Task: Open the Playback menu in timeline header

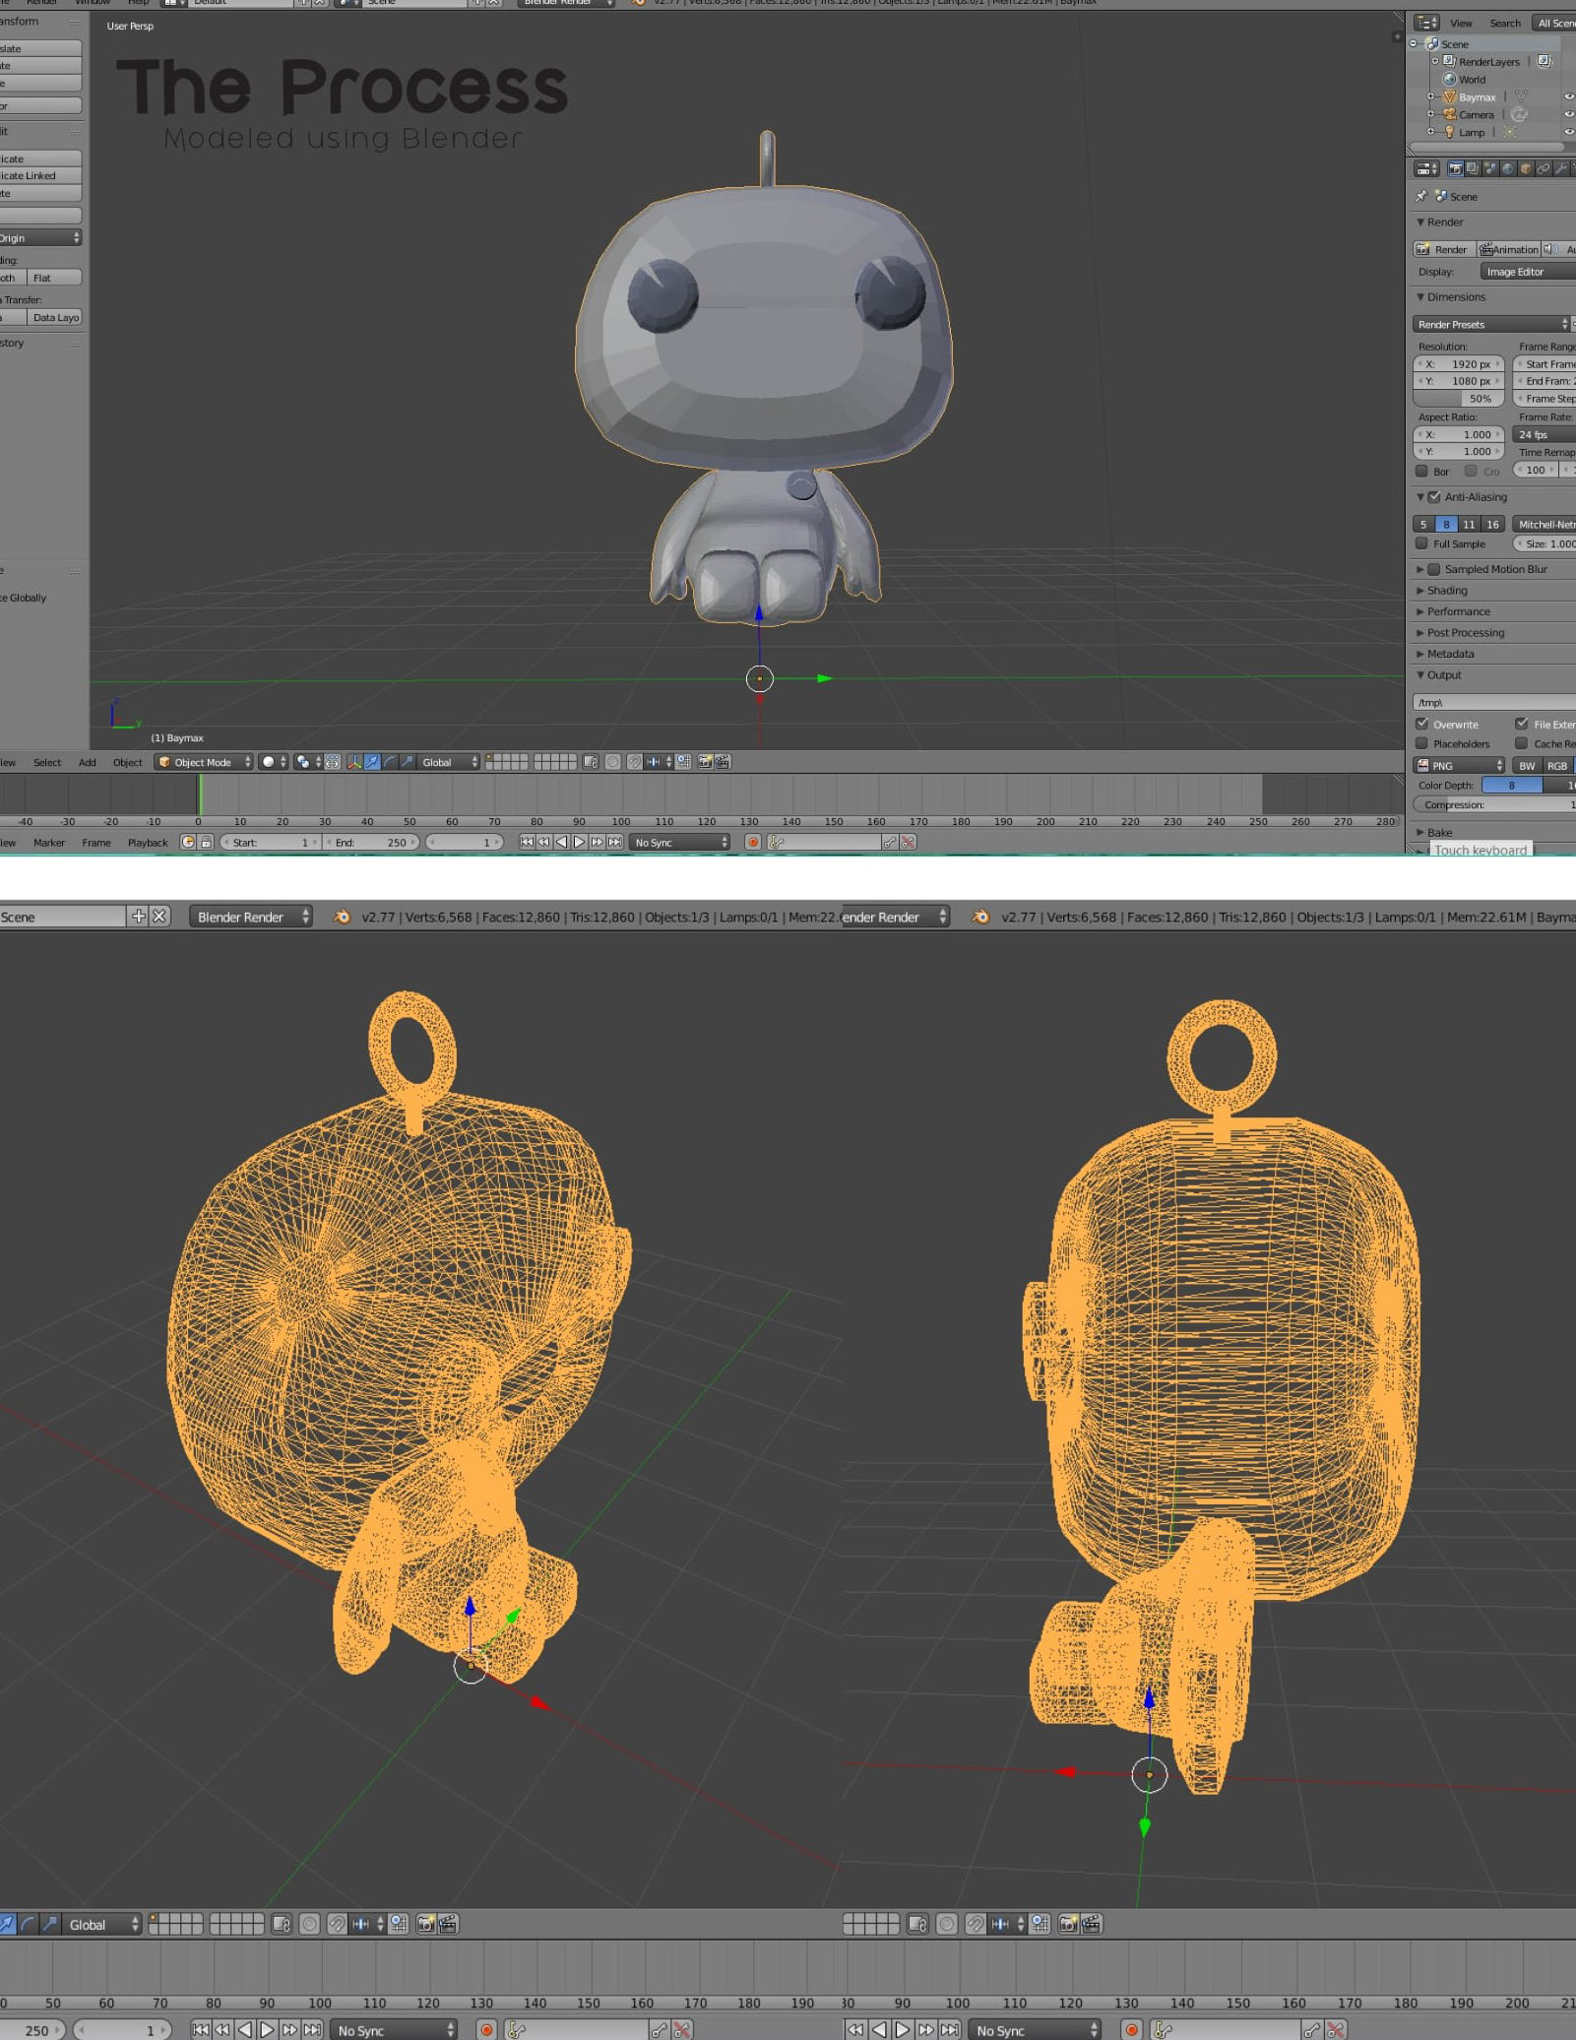Action: [148, 843]
